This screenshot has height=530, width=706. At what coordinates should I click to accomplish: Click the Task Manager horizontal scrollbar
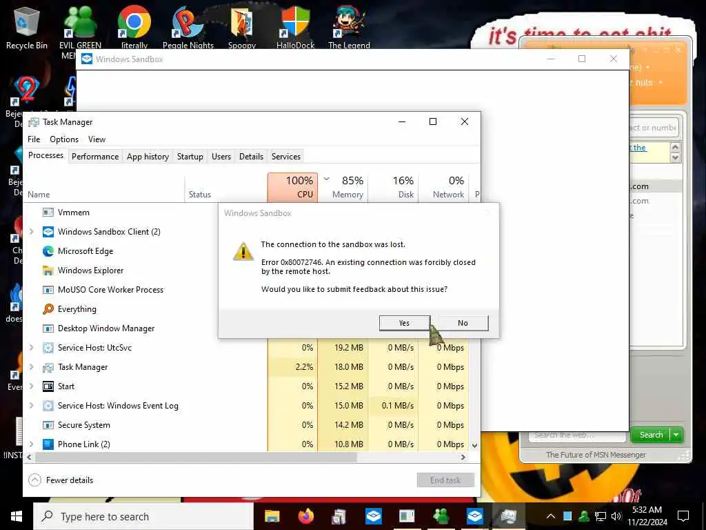coord(196,457)
